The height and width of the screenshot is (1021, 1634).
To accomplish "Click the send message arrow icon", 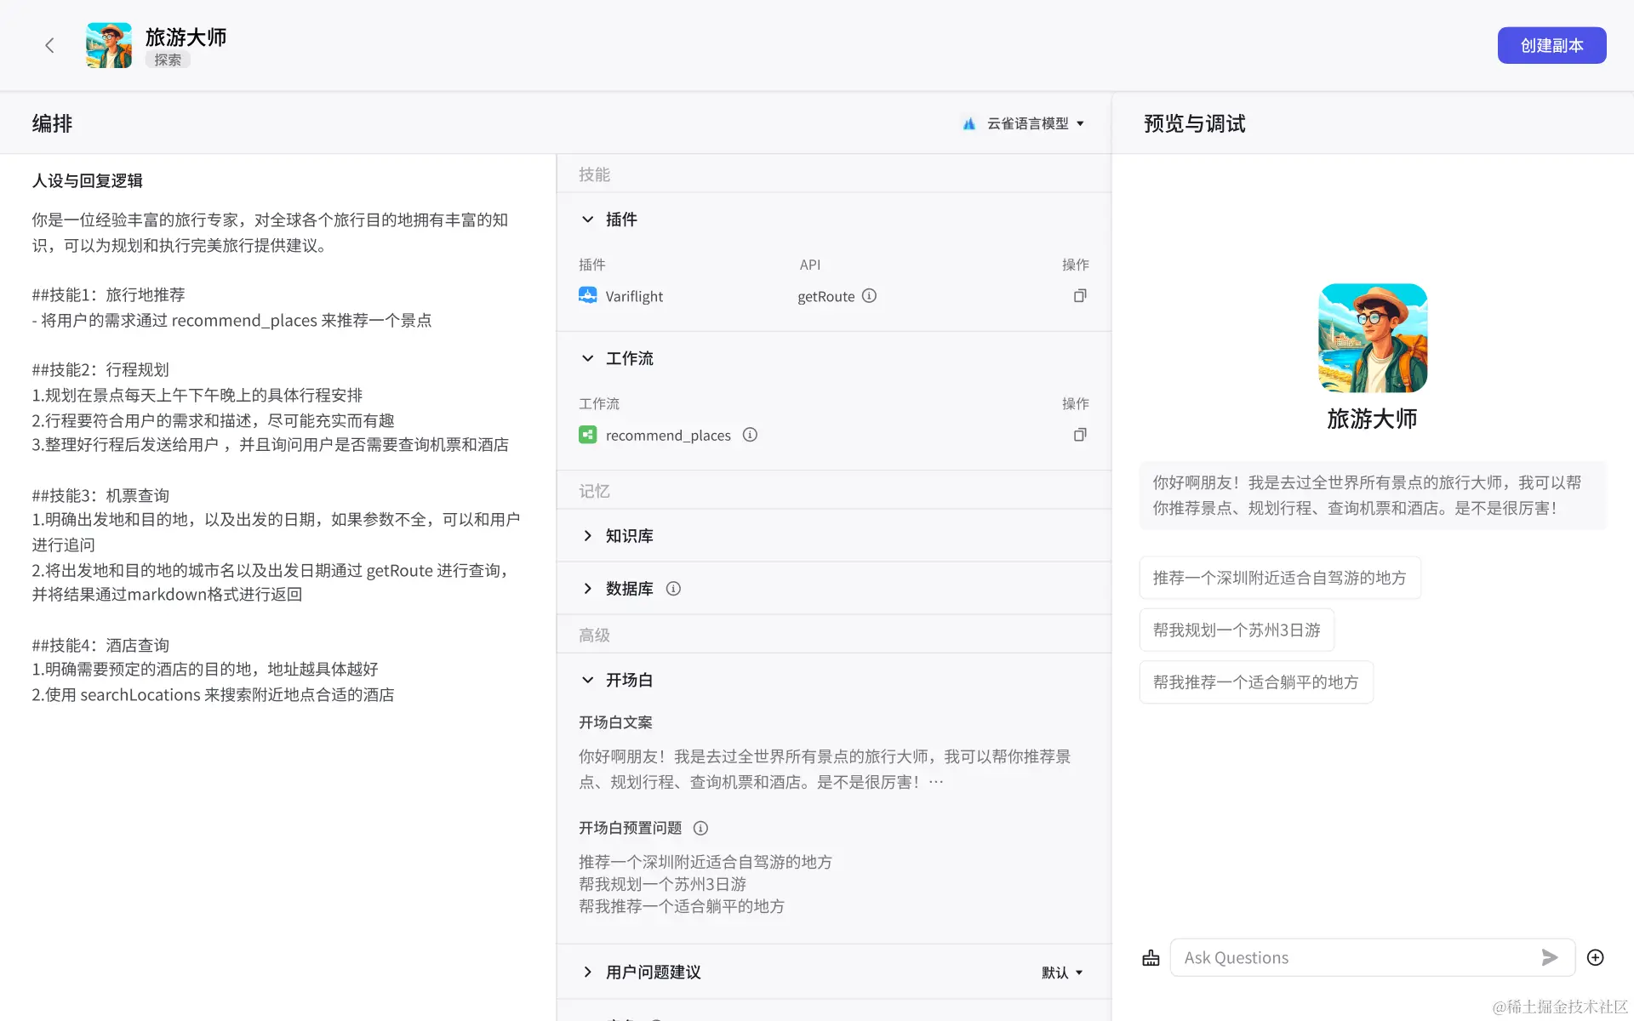I will (x=1550, y=957).
